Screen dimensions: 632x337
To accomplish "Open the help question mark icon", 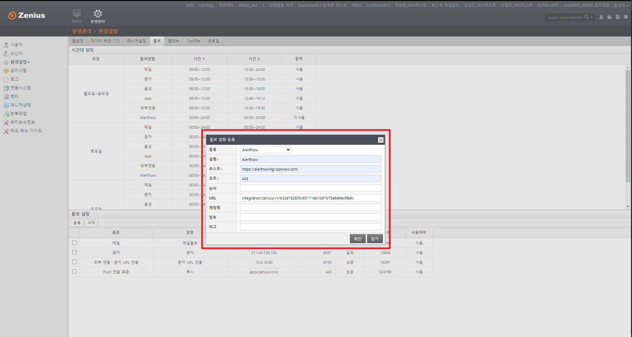I will tap(618, 17).
